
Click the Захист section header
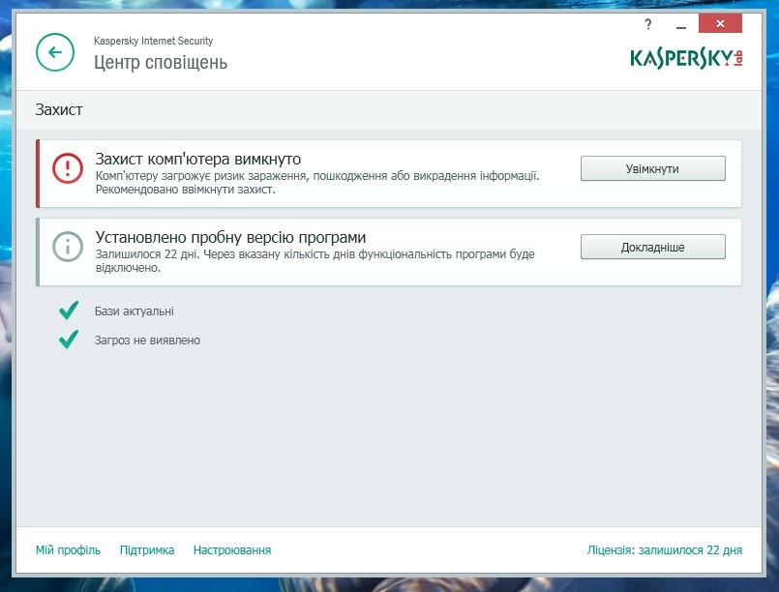pyautogui.click(x=59, y=109)
